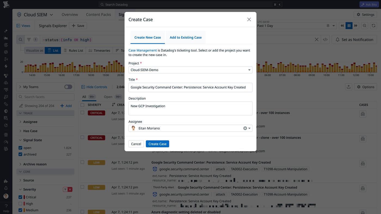Click the zoom-out magnifier icon

click(x=365, y=26)
